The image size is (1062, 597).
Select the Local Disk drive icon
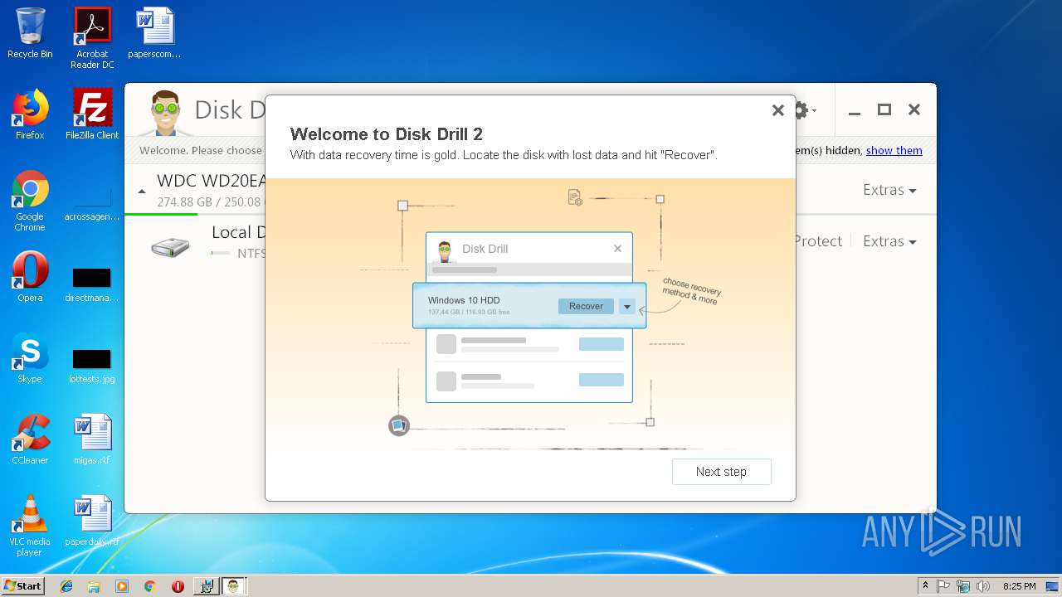tap(170, 246)
